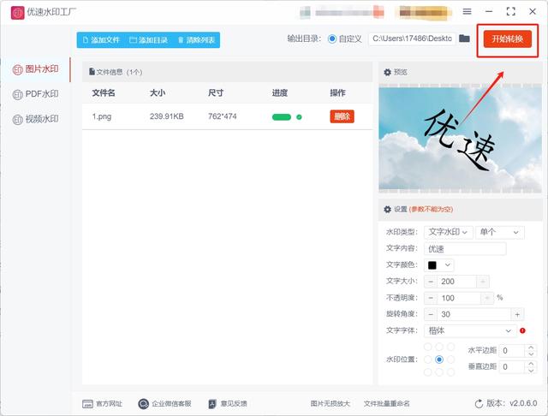Click the text size value 200
The width and height of the screenshot is (548, 416).
[456, 282]
